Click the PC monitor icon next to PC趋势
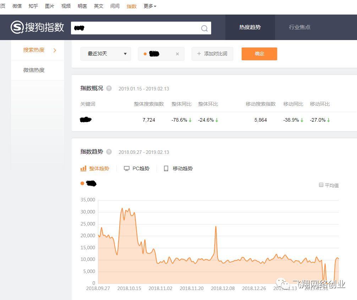The height and width of the screenshot is (300, 357). click(127, 168)
